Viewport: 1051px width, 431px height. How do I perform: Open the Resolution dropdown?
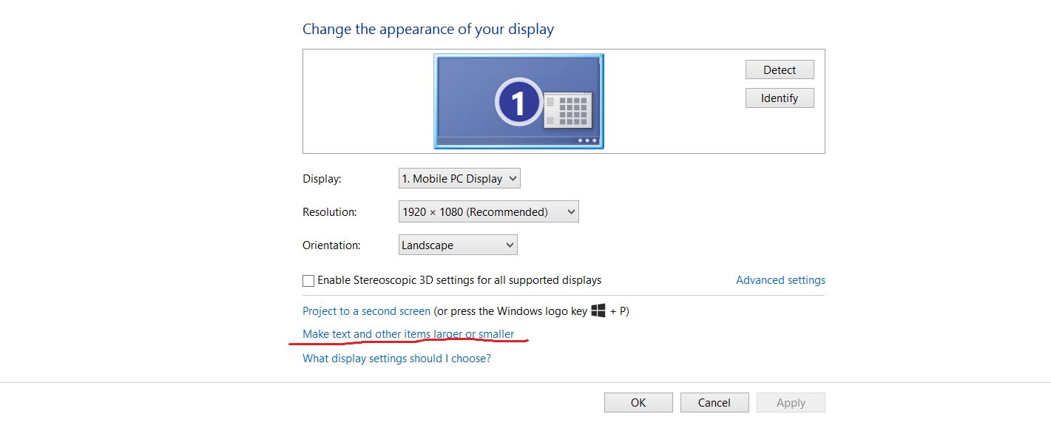coord(488,211)
